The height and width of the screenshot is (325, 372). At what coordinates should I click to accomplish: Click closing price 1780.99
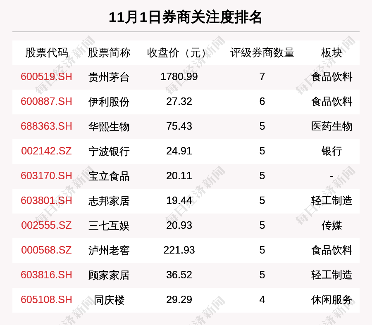point(179,77)
